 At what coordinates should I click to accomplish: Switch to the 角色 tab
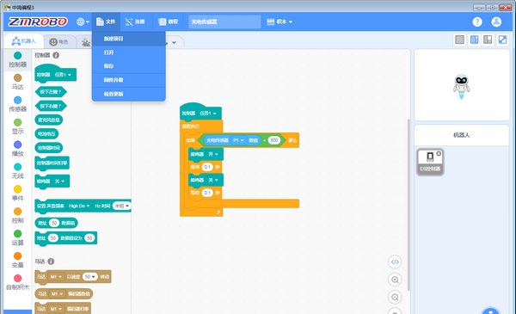point(58,42)
